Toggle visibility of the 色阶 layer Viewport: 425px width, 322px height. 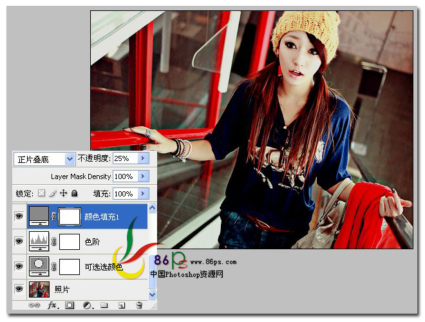click(x=19, y=241)
